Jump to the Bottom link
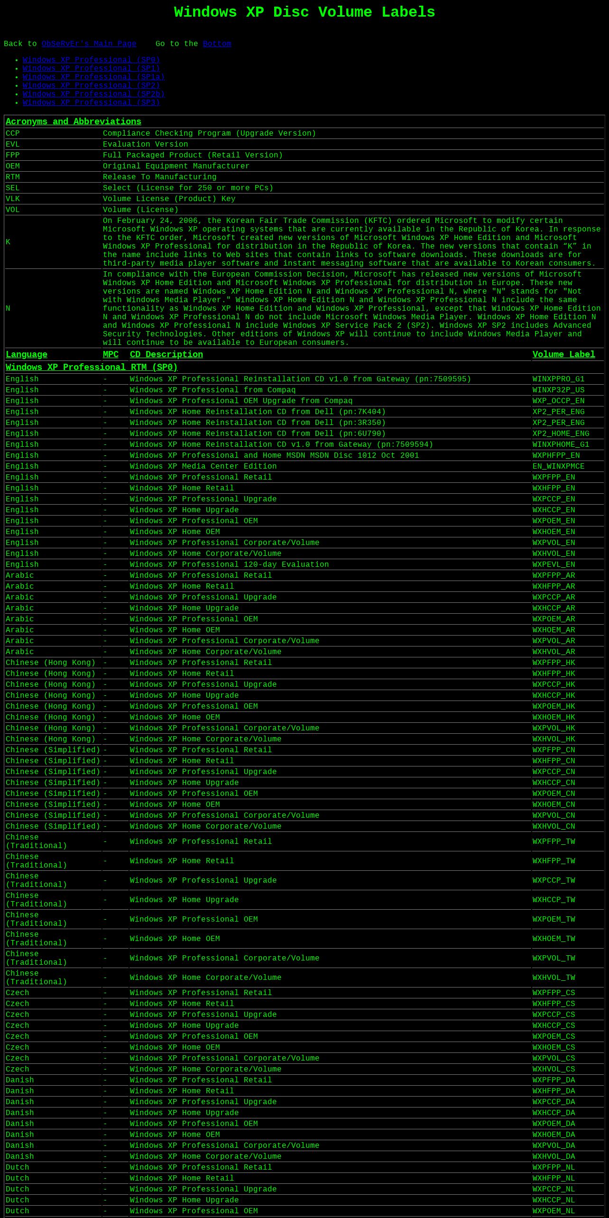Screen dimensions: 609x1218 [217, 44]
